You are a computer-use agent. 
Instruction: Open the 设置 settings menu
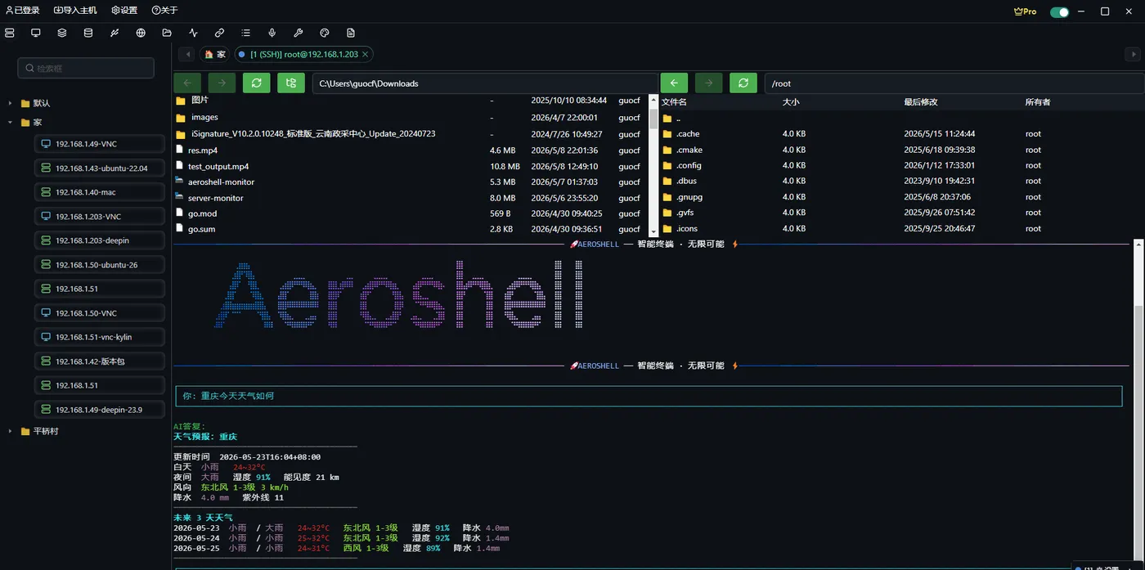124,11
